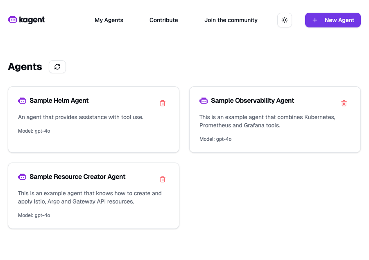Click Model: gpt-4o under Observability Agent
369x260 pixels.
coord(215,139)
